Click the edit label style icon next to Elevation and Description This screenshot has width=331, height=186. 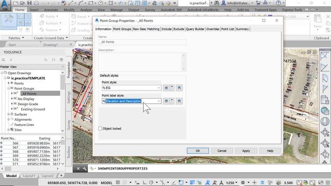coord(167,101)
